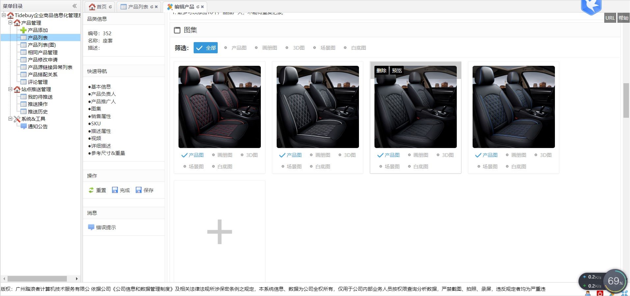The height and width of the screenshot is (296, 630).
Task: Select the 全部 filter option
Action: click(205, 48)
